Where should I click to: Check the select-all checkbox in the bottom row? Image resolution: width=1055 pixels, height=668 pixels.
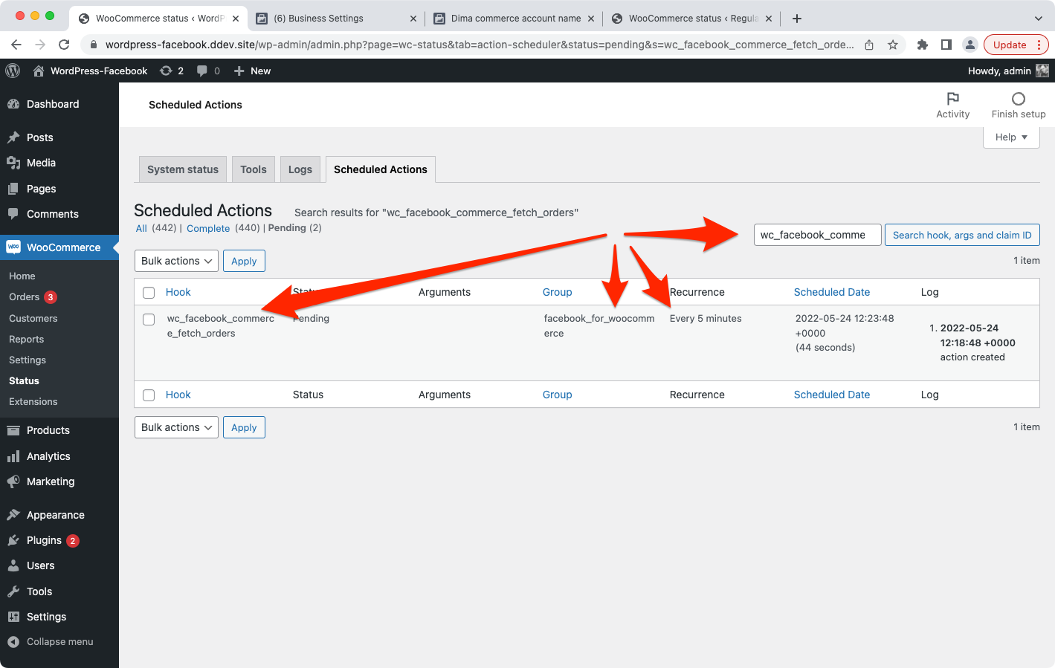pyautogui.click(x=149, y=395)
